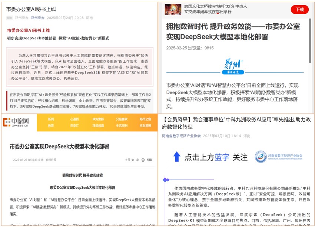The image size is (315, 227).
Task: Click the printer icon beside 打印
Action: [x=143, y=160]
